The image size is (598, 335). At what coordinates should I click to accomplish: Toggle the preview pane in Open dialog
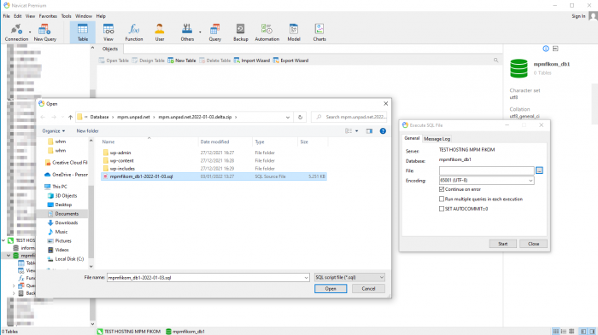(x=369, y=131)
